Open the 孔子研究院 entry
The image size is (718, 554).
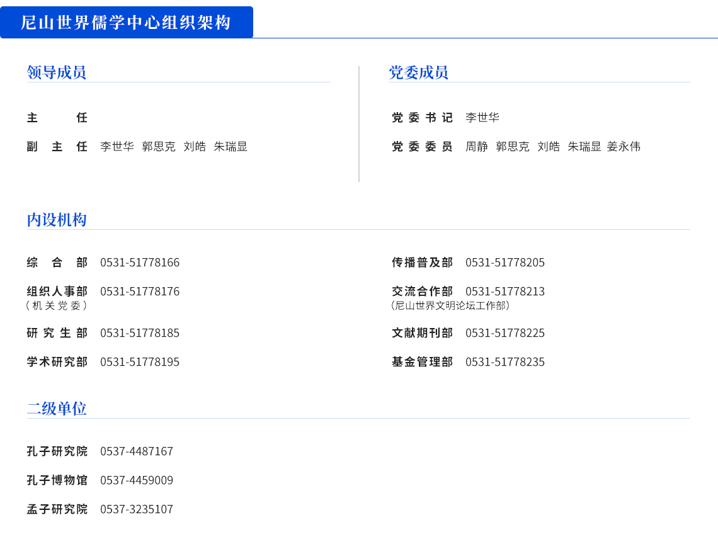pos(57,451)
